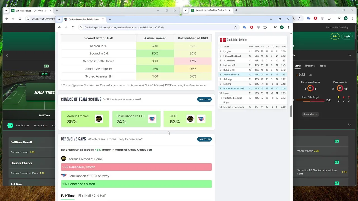Bookmark the spspick fixture page with star
This screenshot has height=201, width=358.
235,27
